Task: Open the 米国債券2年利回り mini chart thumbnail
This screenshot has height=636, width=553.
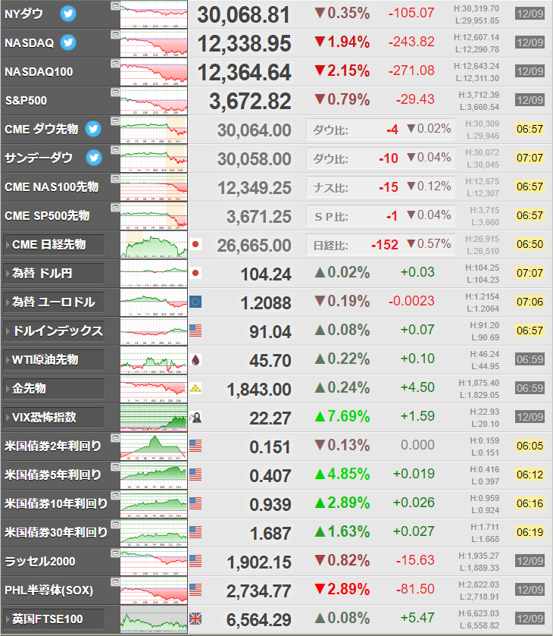Action: point(154,446)
